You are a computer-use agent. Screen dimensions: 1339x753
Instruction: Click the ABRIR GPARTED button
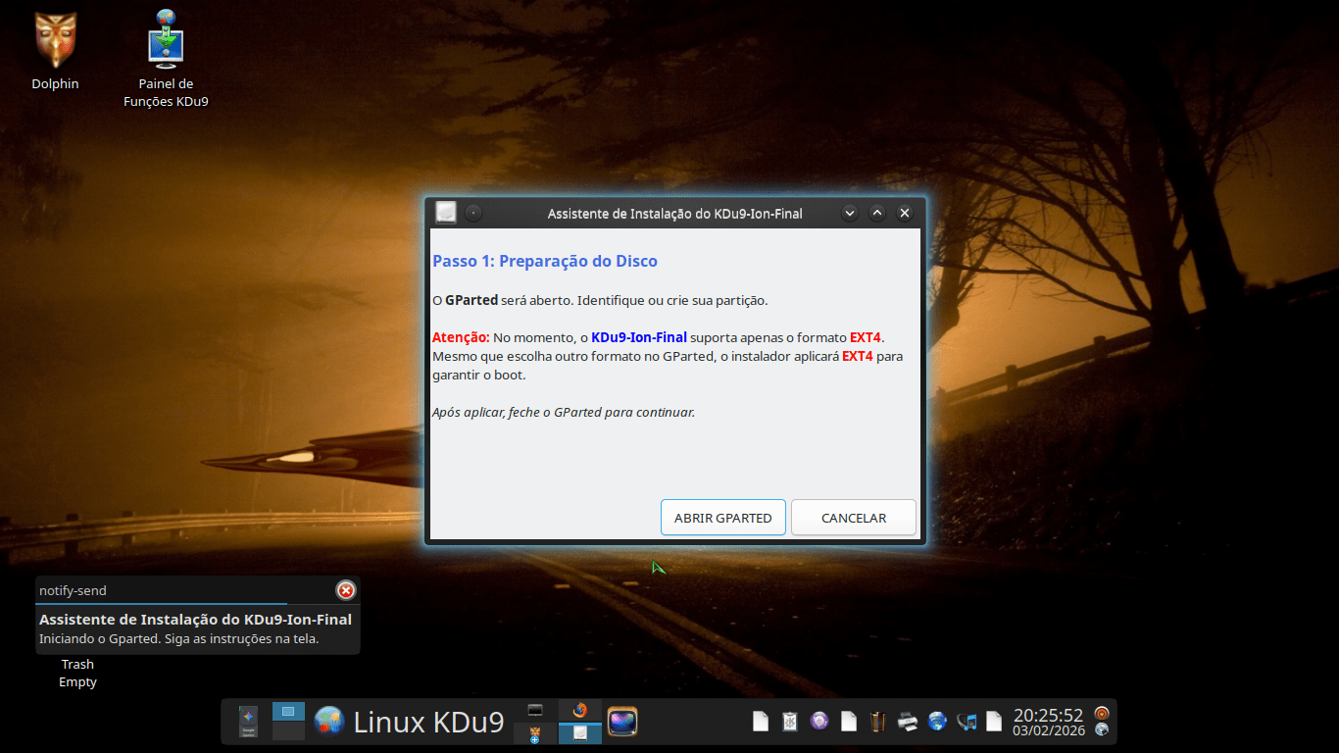722,518
